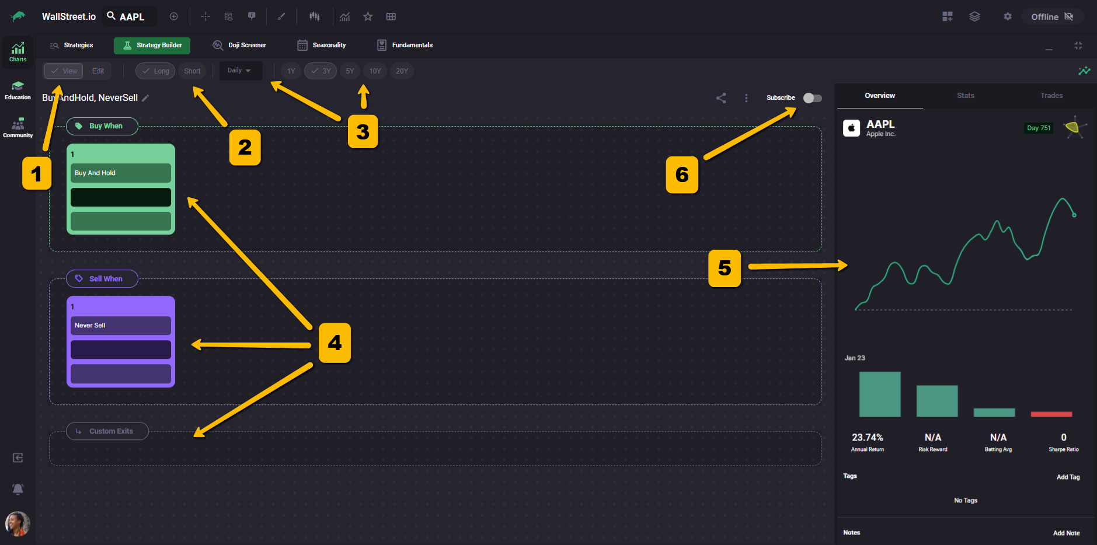Edit strategy name with pencil icon

(x=146, y=98)
